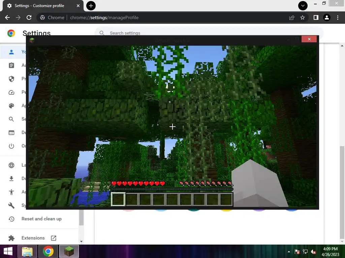The height and width of the screenshot is (258, 345).
Task: Click the Action Center flag tray icon
Action: [297, 252]
